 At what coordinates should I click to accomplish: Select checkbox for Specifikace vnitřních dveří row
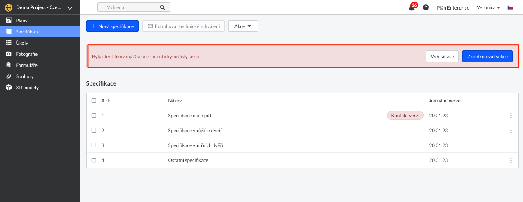click(94, 145)
